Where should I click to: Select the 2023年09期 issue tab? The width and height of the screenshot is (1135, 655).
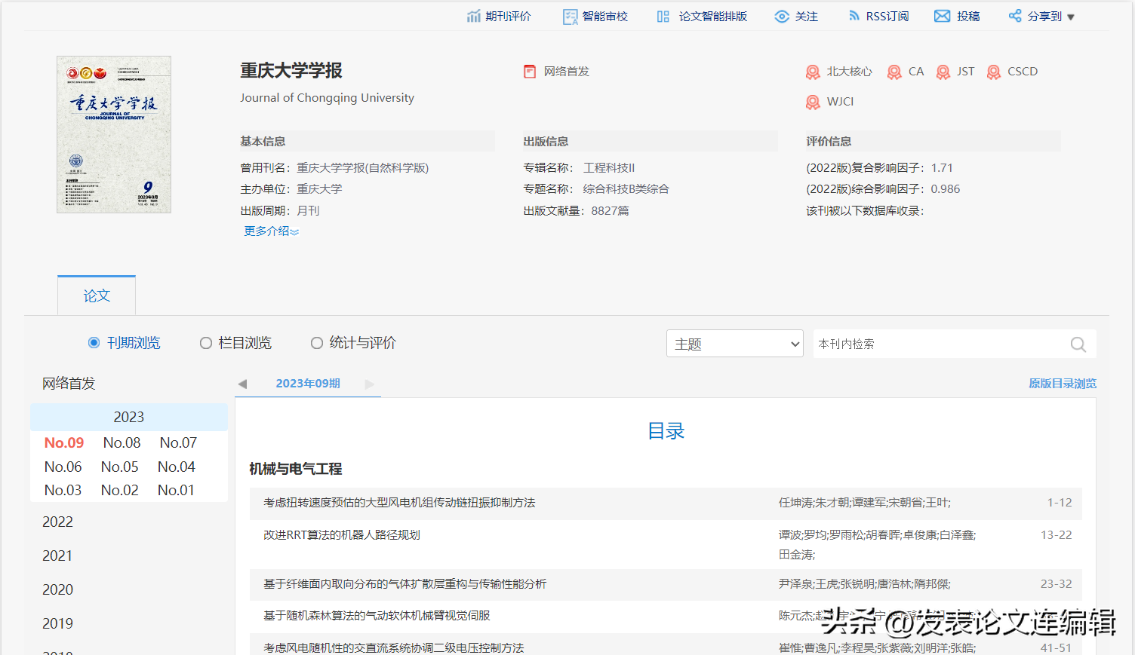coord(308,384)
